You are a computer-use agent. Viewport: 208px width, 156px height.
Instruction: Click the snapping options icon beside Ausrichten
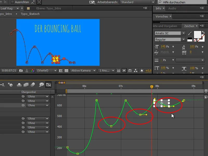point(33,2)
